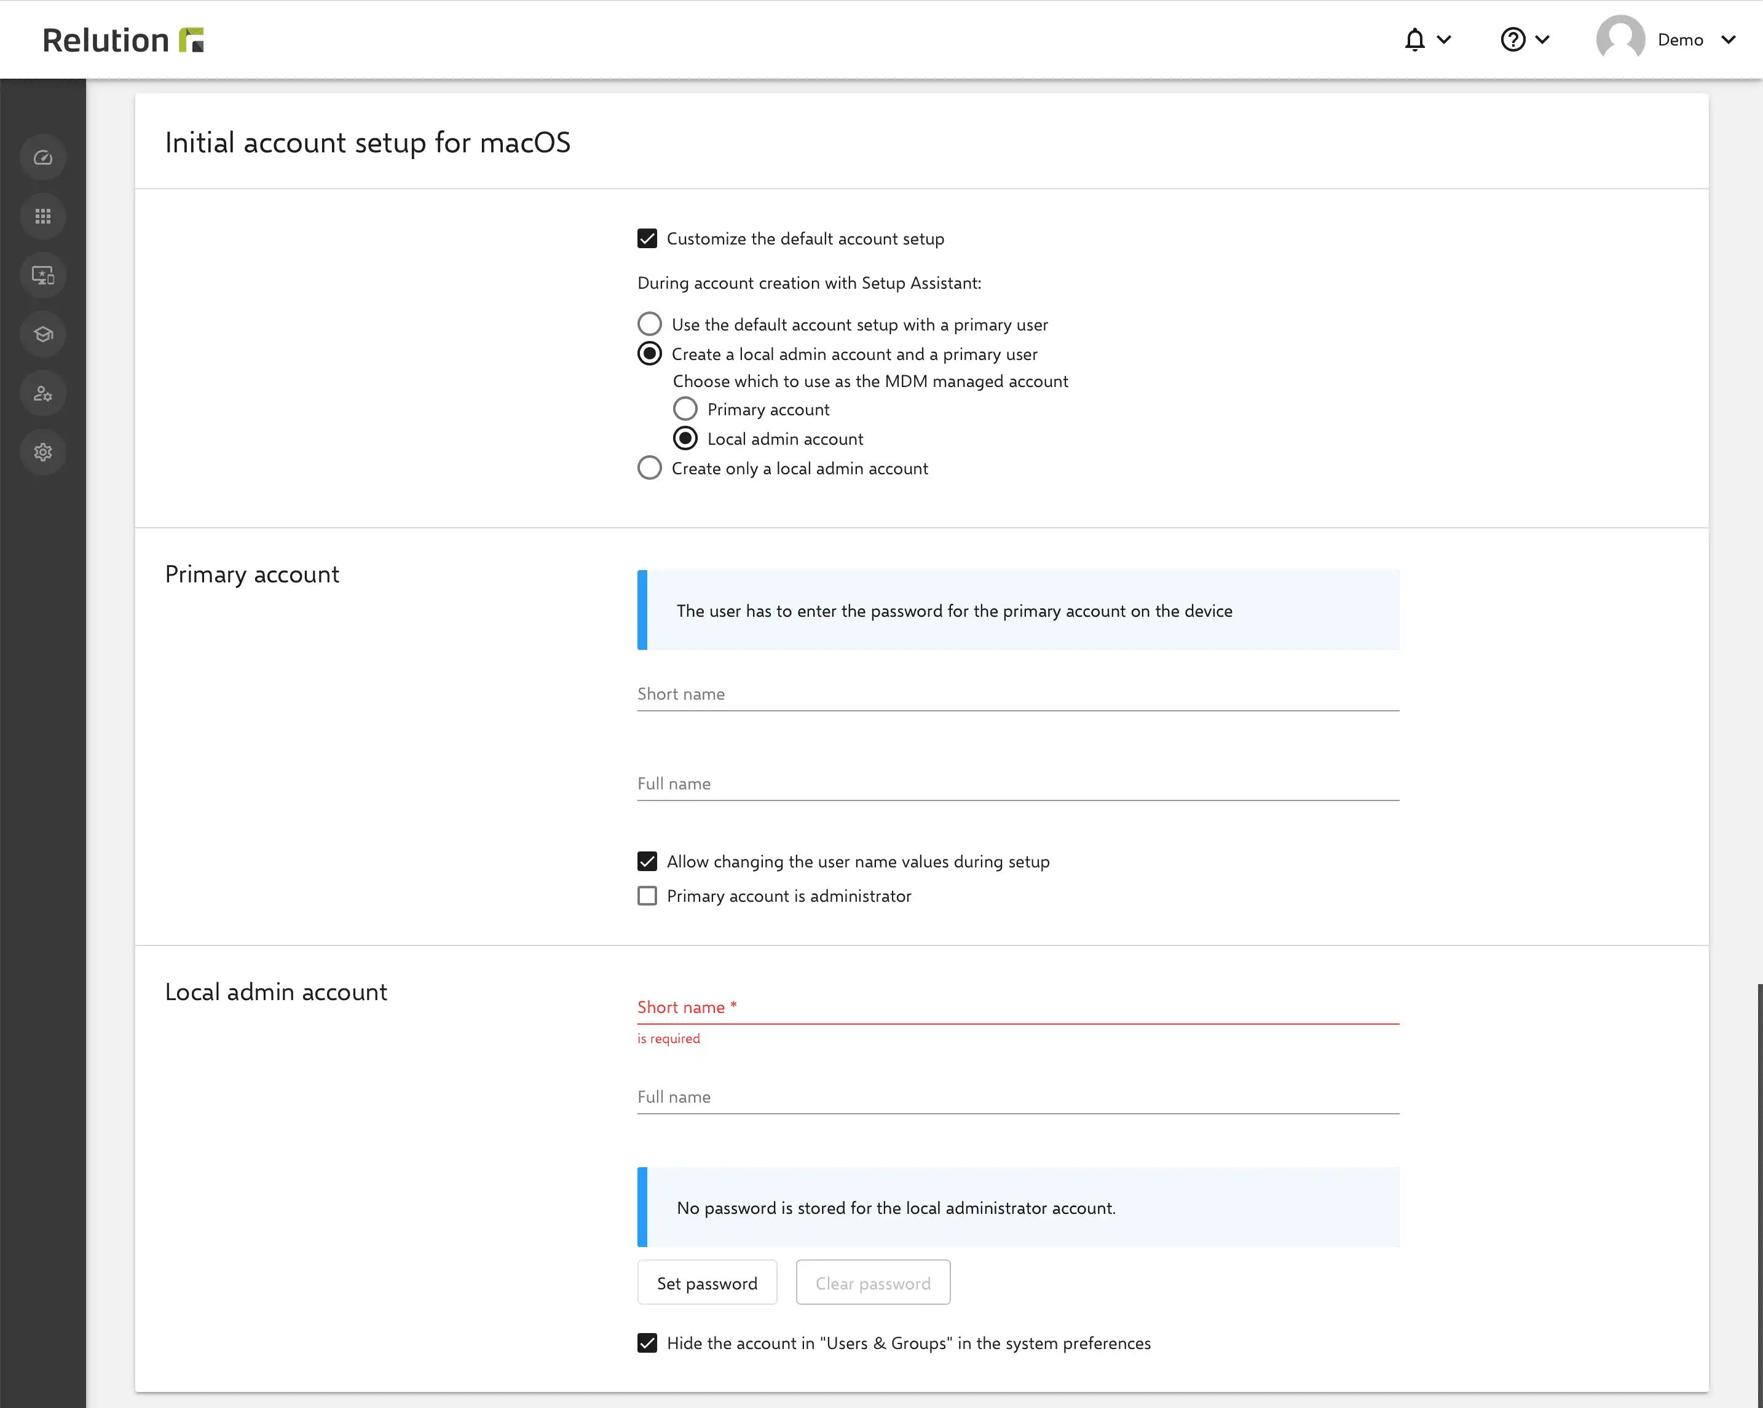Select Create only a local admin account

pos(649,467)
